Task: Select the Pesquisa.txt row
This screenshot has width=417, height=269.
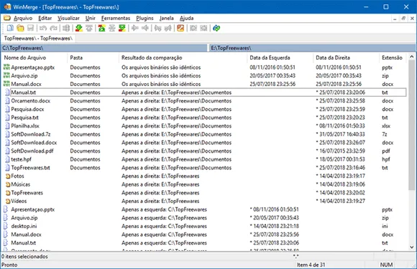Action: (204, 118)
